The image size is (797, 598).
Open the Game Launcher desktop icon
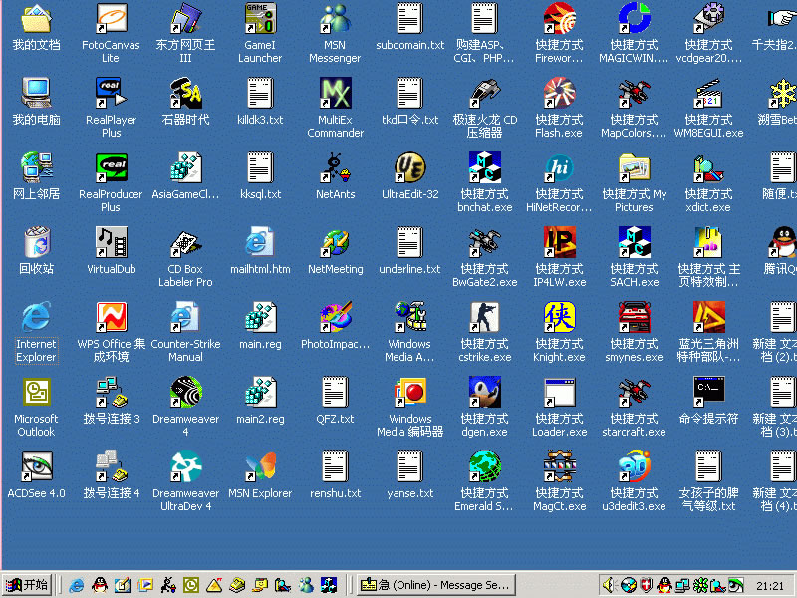coord(260,19)
